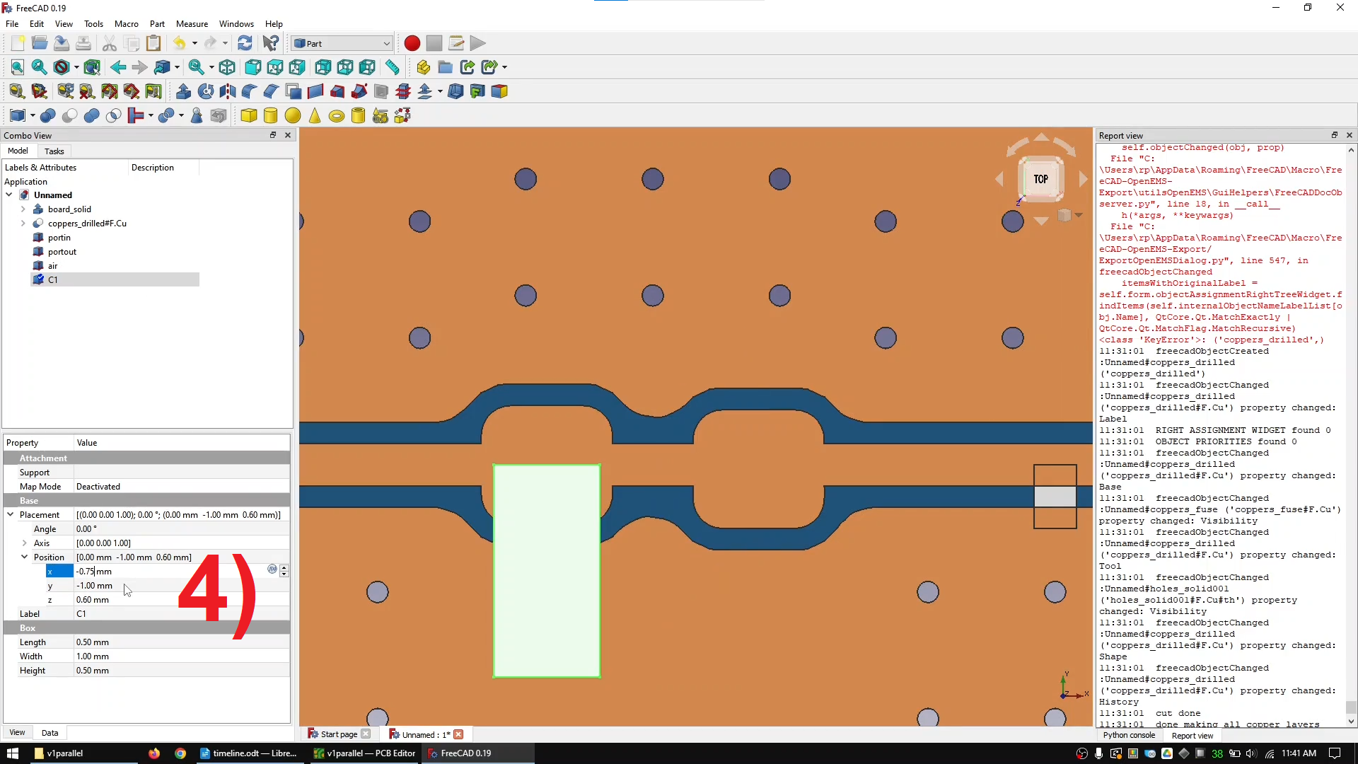This screenshot has height=764, width=1358.
Task: Switch to the Data property tab
Action: pos(50,733)
